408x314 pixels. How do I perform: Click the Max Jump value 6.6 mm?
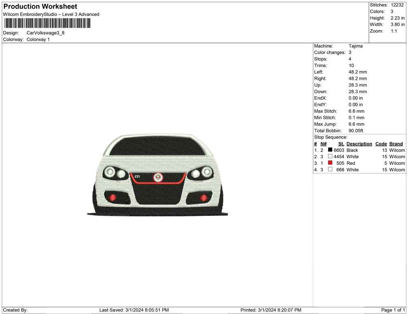tap(356, 124)
